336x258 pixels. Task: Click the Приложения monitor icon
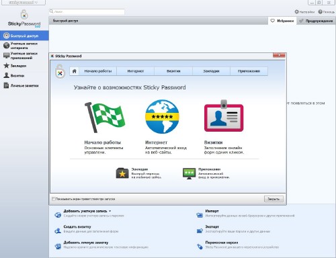coord(189,173)
